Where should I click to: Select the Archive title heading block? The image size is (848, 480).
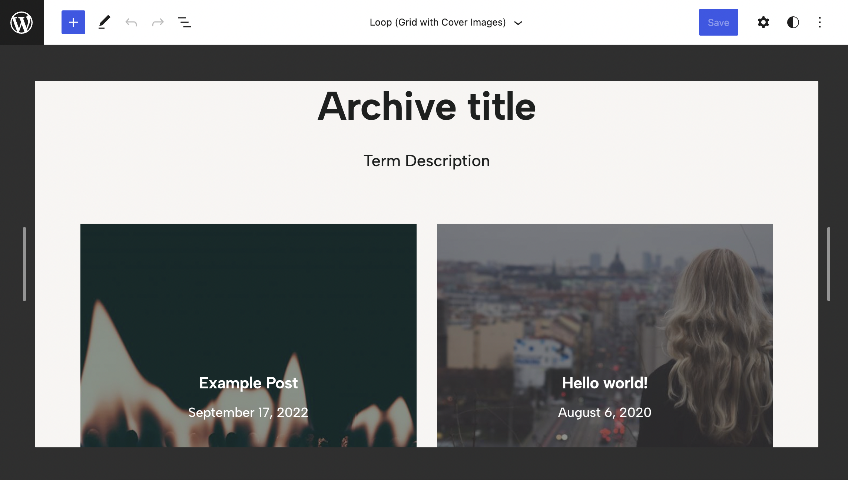tap(426, 107)
